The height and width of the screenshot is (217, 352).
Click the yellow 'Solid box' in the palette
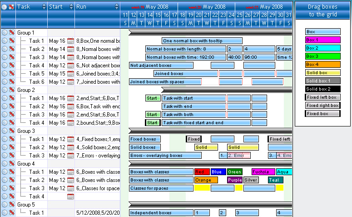click(x=323, y=73)
